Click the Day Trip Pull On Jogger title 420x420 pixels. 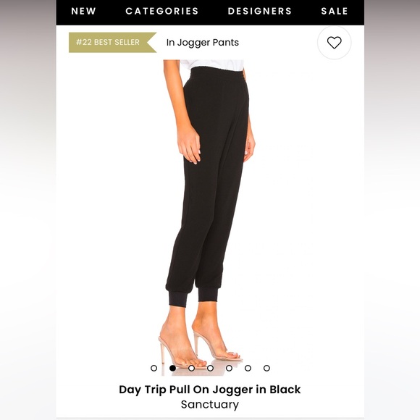[x=210, y=390]
